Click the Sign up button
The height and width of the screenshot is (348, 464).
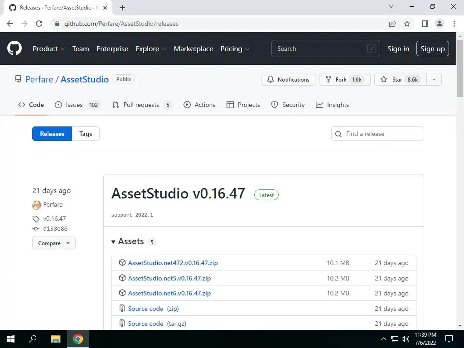433,49
